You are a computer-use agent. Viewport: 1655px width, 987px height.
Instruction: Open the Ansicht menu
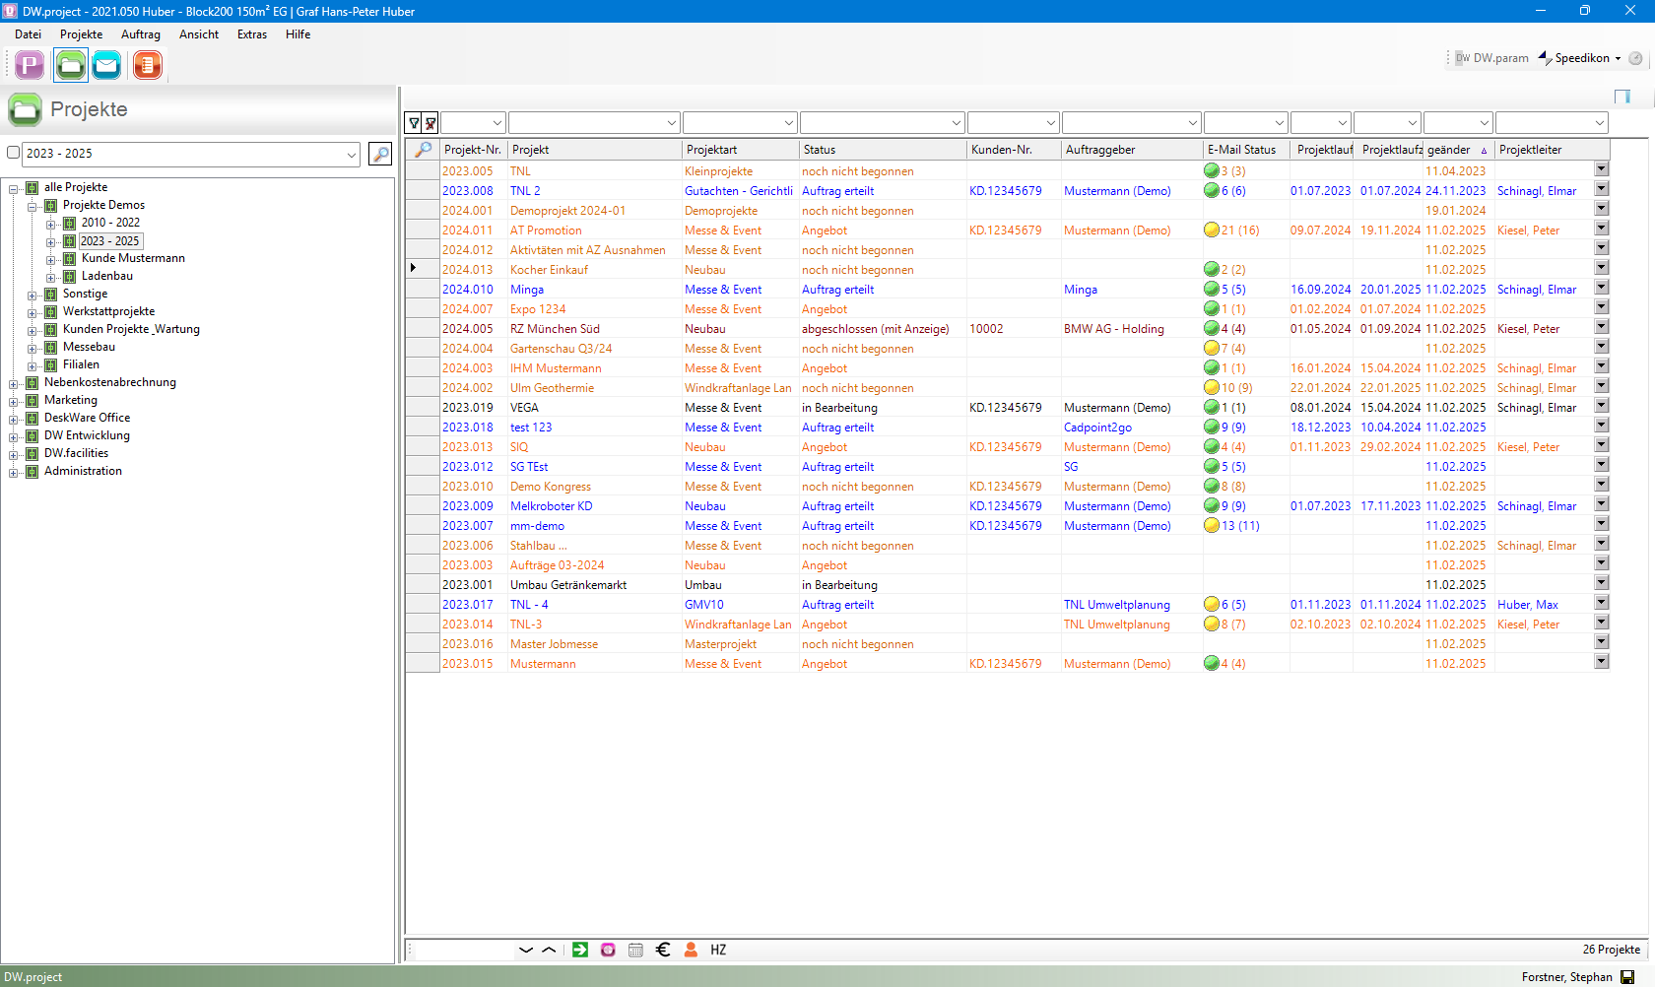pos(199,34)
